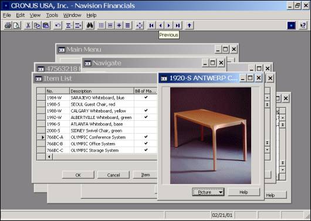Select the SIDNEY Swivel Chair, green description
311x221 pixels.
(96, 131)
